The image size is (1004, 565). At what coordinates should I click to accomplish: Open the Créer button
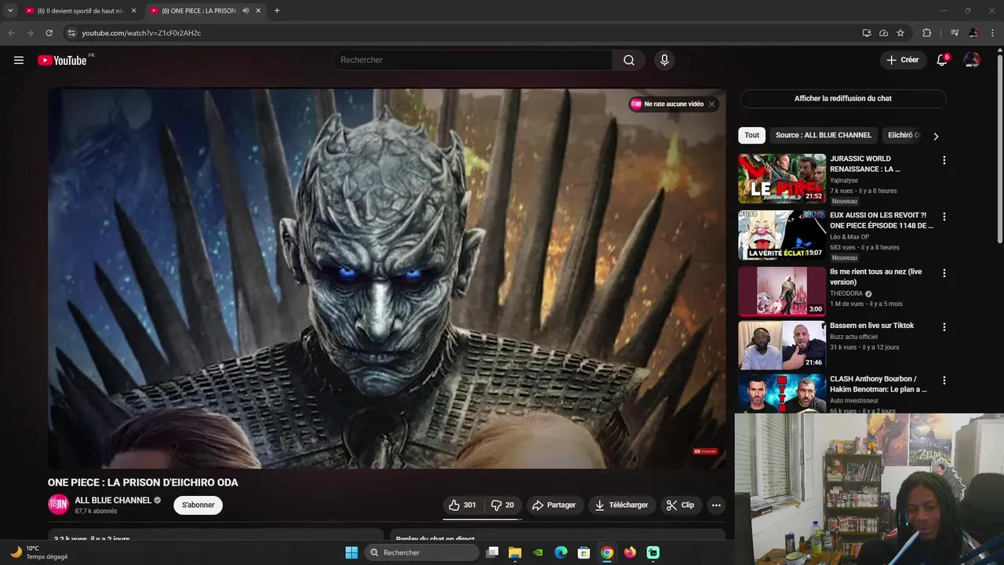[903, 60]
